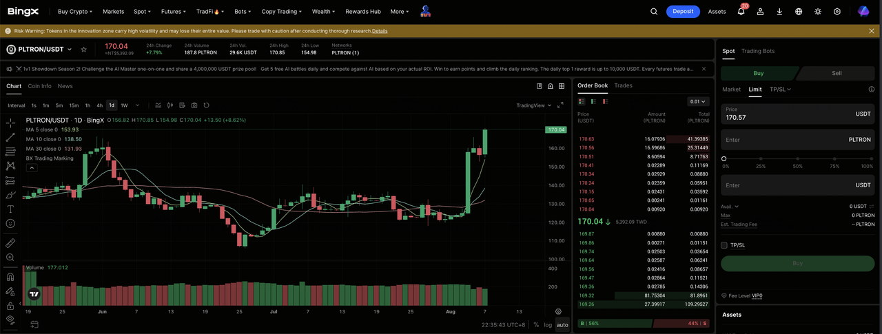The height and width of the screenshot is (334, 882).
Task: Open the PLTRON/USDT pair selector dropdown
Action: 40,50
